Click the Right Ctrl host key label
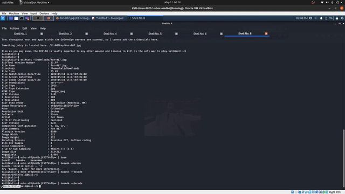 coord(334,192)
